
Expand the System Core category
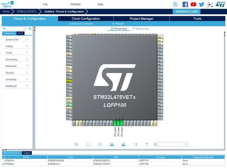(x=17, y=39)
